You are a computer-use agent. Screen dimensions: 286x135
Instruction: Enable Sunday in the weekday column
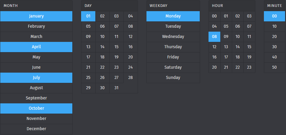(x=173, y=78)
